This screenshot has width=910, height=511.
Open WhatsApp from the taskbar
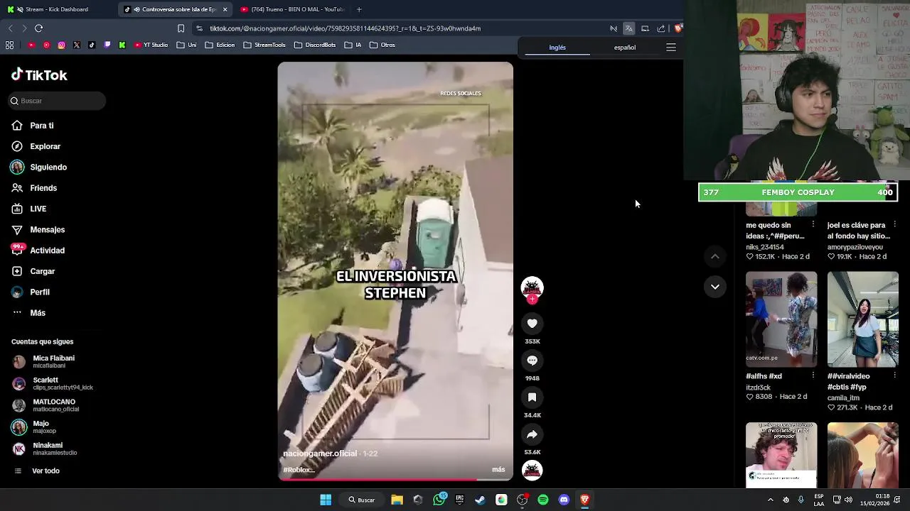click(x=439, y=500)
